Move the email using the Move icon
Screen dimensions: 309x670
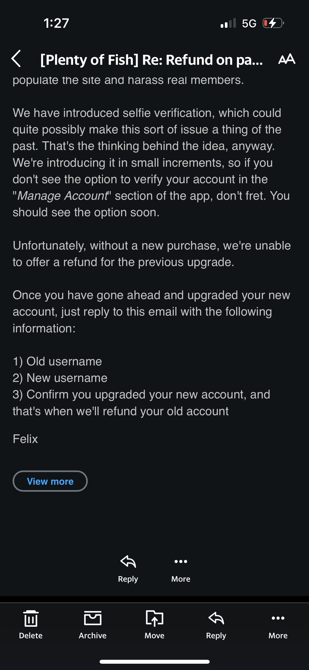tap(154, 619)
